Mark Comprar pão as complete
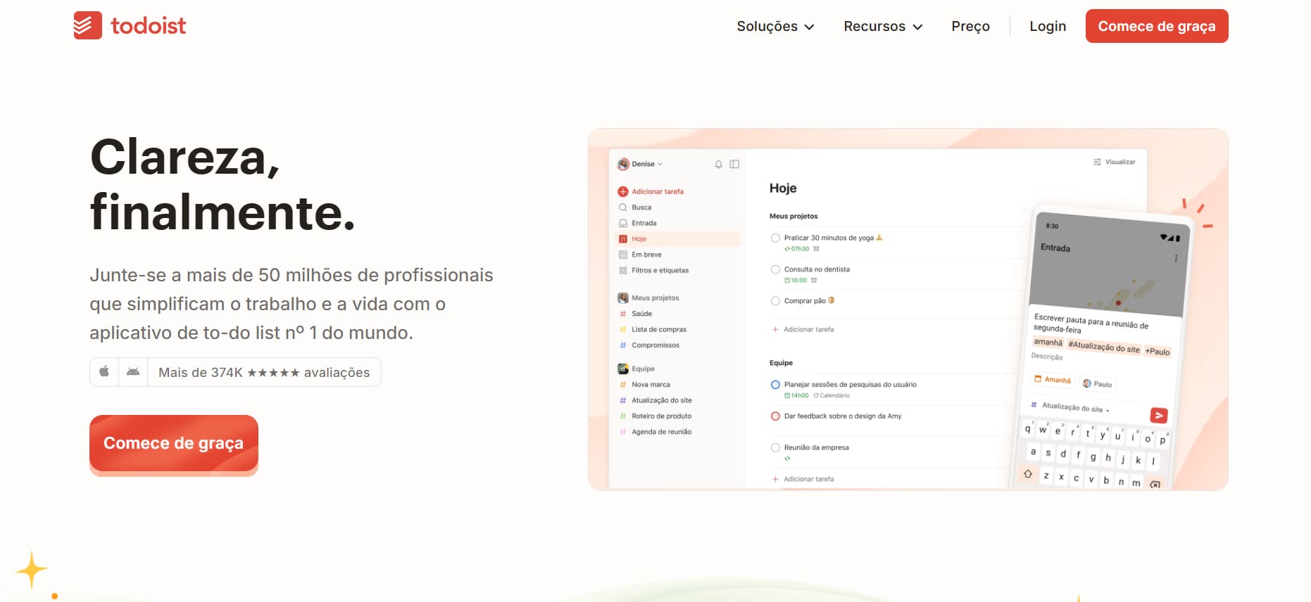 pos(775,301)
